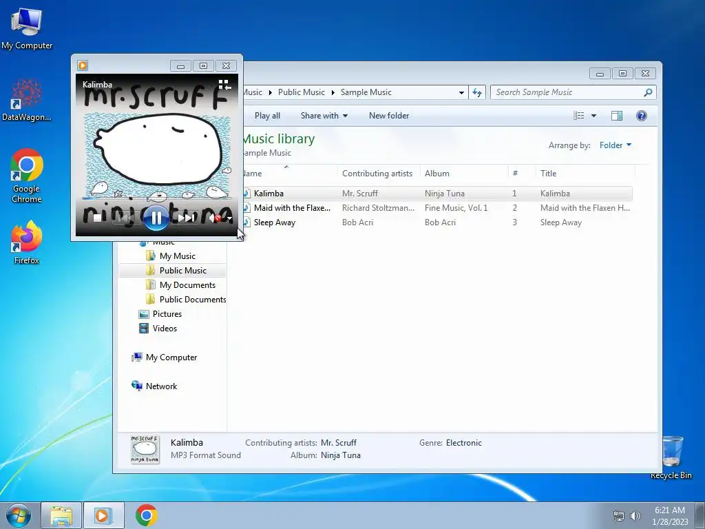Screen dimensions: 705x529
Task: Open the Share with dropdown menu
Action: 324,116
